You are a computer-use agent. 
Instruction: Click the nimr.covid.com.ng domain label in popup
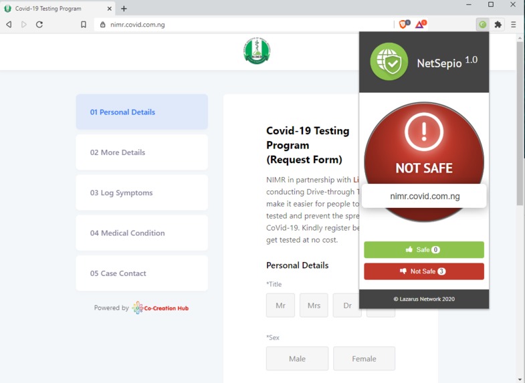425,196
